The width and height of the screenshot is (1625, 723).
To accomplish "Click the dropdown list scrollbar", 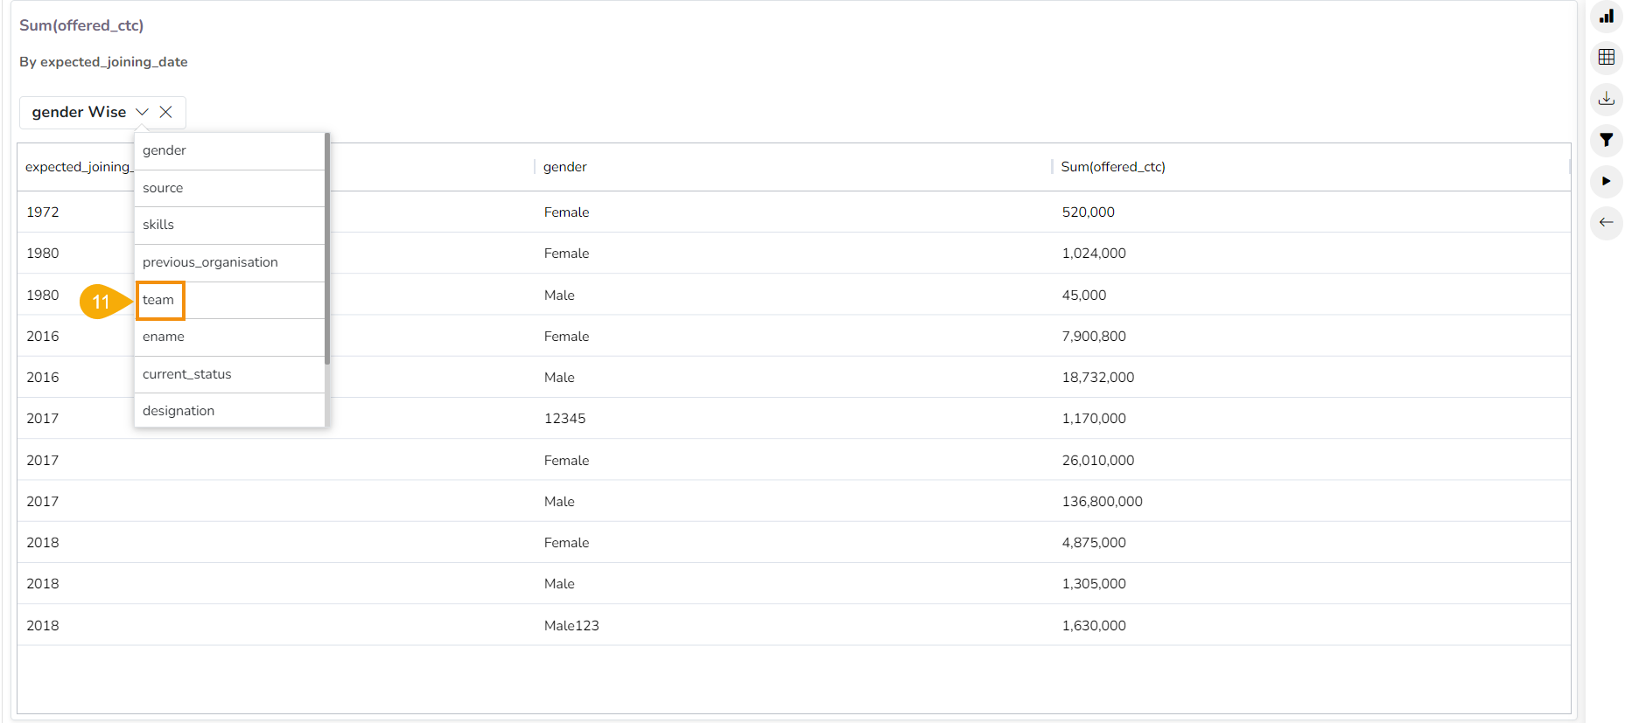I will (x=327, y=249).
